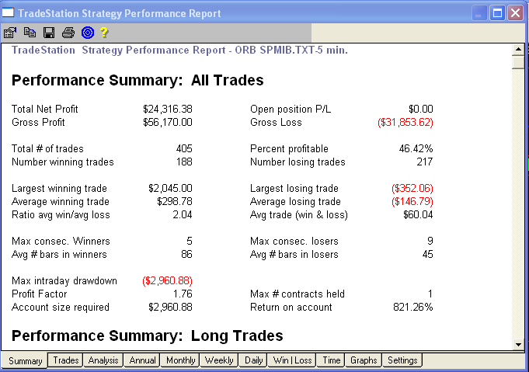Click the Performance Summary: All Trades heading

pyautogui.click(x=137, y=80)
